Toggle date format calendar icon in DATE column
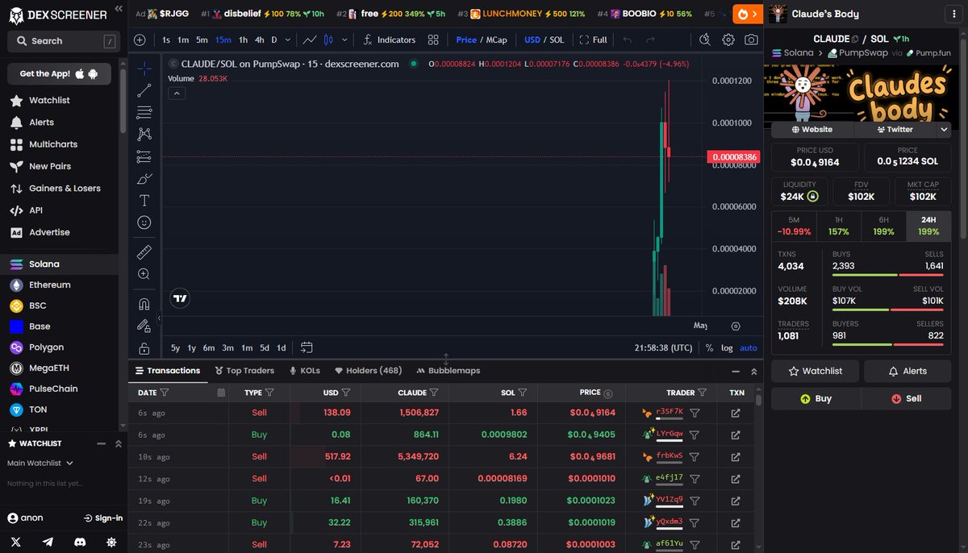968x553 pixels. (222, 393)
